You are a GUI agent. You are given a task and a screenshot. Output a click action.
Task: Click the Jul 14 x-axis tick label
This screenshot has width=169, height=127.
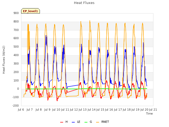click(x=92, y=110)
